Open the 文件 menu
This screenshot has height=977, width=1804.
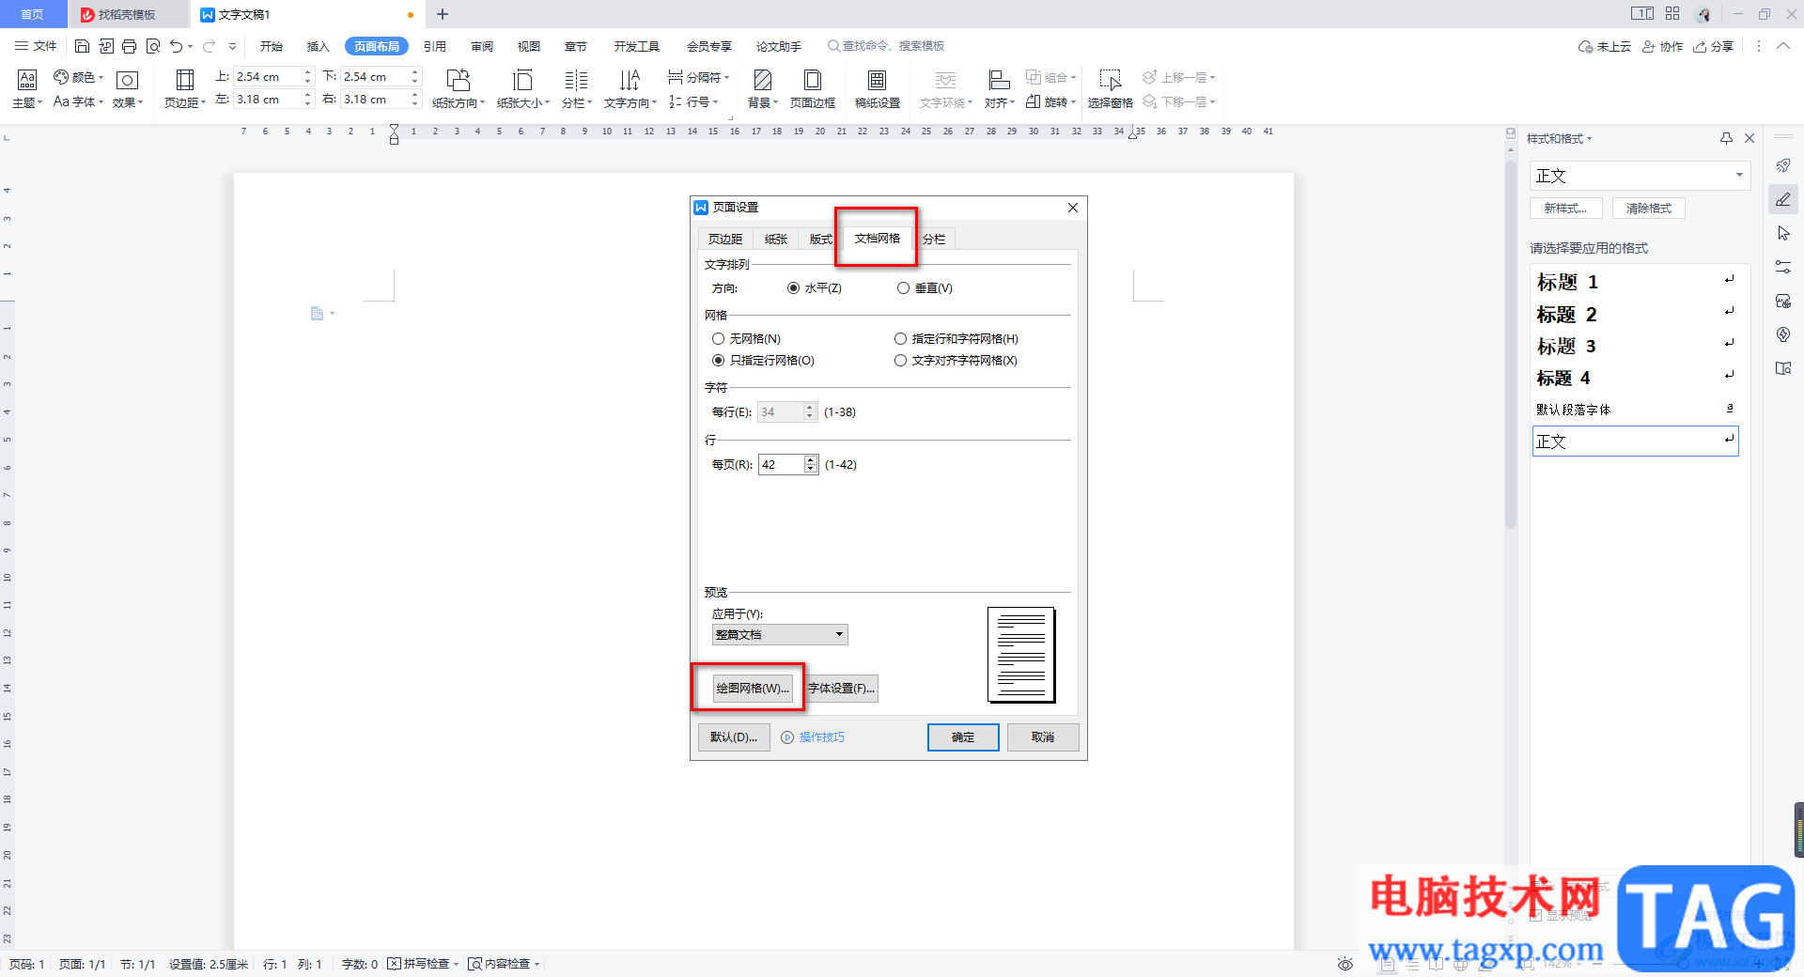click(x=37, y=46)
